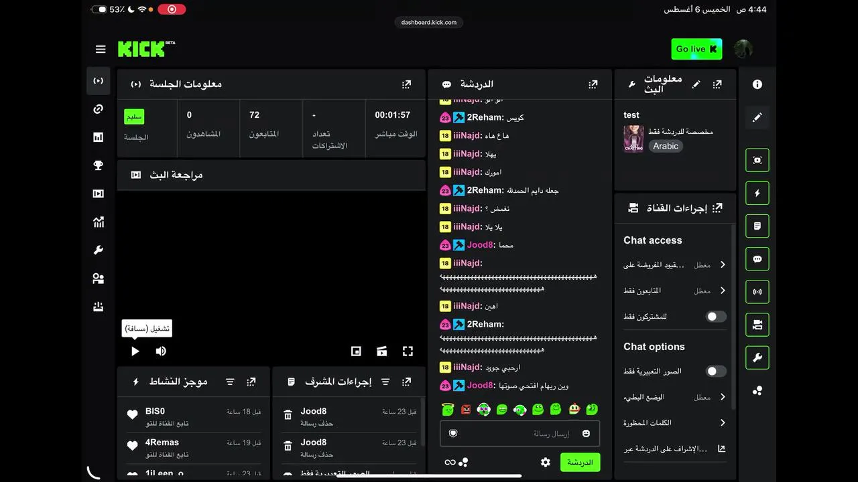Toggle the chat bubble widget in the right sidebar
This screenshot has height=482, width=858.
pyautogui.click(x=757, y=259)
